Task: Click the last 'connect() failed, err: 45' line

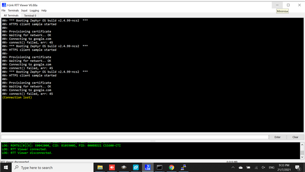Action: coord(28,94)
